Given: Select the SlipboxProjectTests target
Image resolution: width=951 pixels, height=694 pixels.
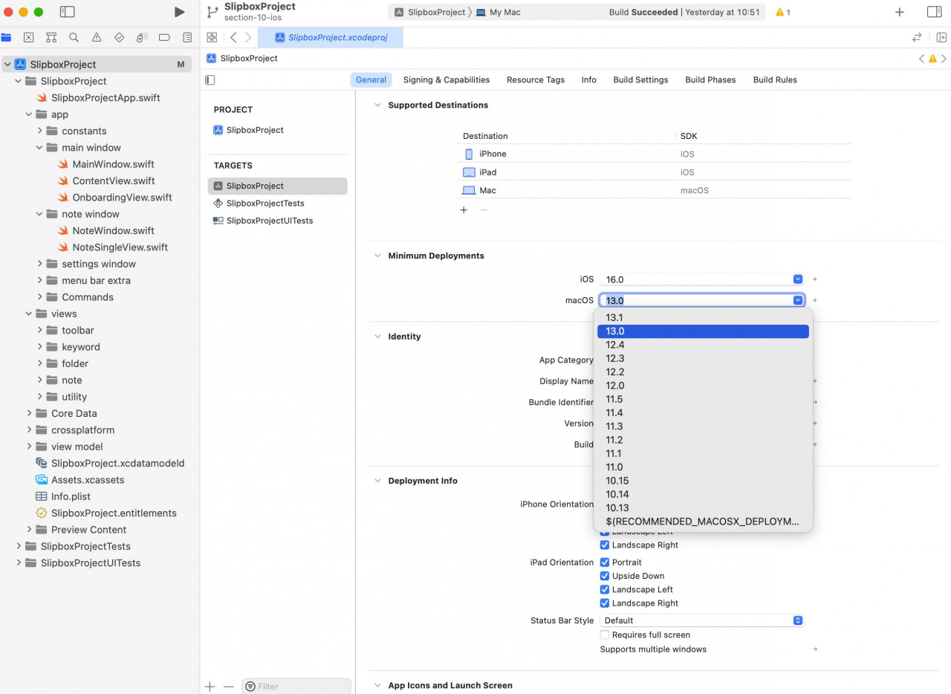Looking at the screenshot, I should (x=265, y=203).
